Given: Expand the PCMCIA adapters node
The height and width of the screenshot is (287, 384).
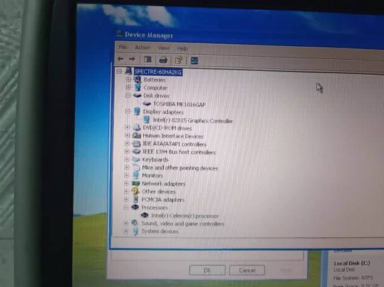Looking at the screenshot, I should coord(126,200).
